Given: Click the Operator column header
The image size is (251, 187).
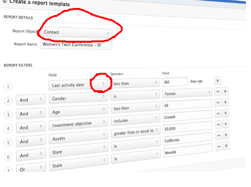Looking at the screenshot, I should pos(117,74).
